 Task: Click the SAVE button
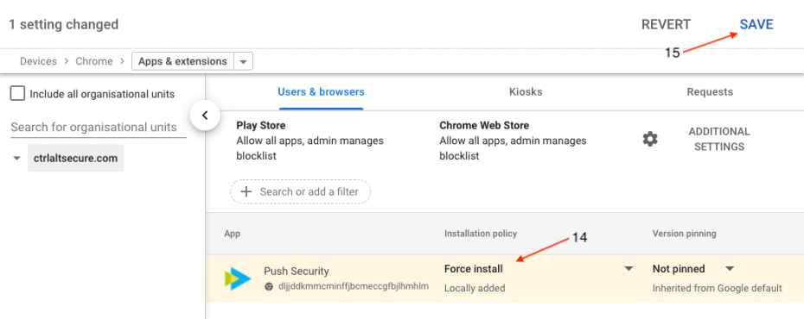point(756,24)
